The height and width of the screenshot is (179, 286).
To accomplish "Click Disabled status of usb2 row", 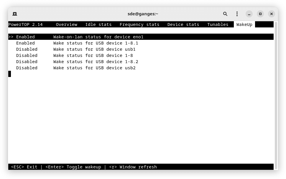I will (x=27, y=68).
